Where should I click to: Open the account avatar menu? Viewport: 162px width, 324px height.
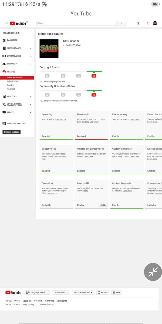(x=155, y=23)
